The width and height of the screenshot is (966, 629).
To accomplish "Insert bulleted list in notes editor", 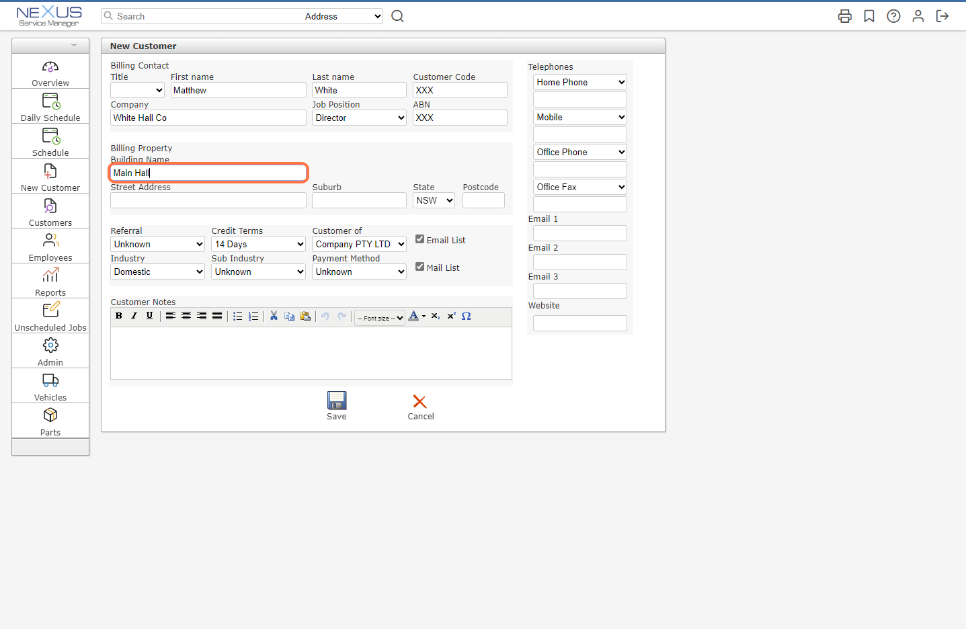I will pyautogui.click(x=238, y=316).
